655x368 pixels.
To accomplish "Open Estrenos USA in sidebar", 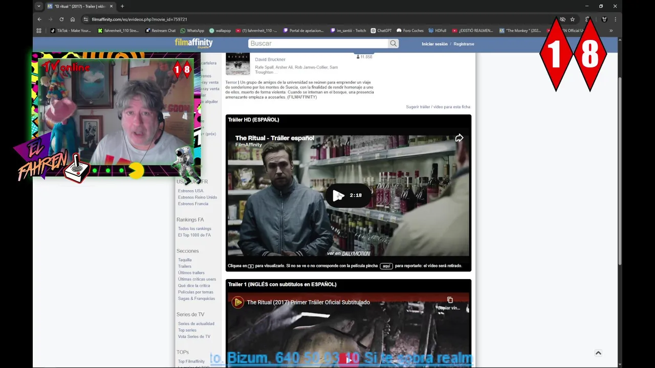I will click(x=190, y=191).
